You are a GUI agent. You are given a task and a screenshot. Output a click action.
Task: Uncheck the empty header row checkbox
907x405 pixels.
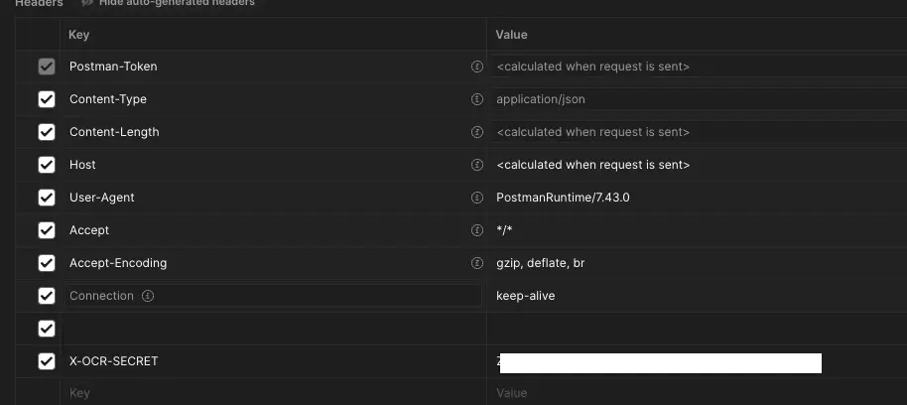coord(47,329)
